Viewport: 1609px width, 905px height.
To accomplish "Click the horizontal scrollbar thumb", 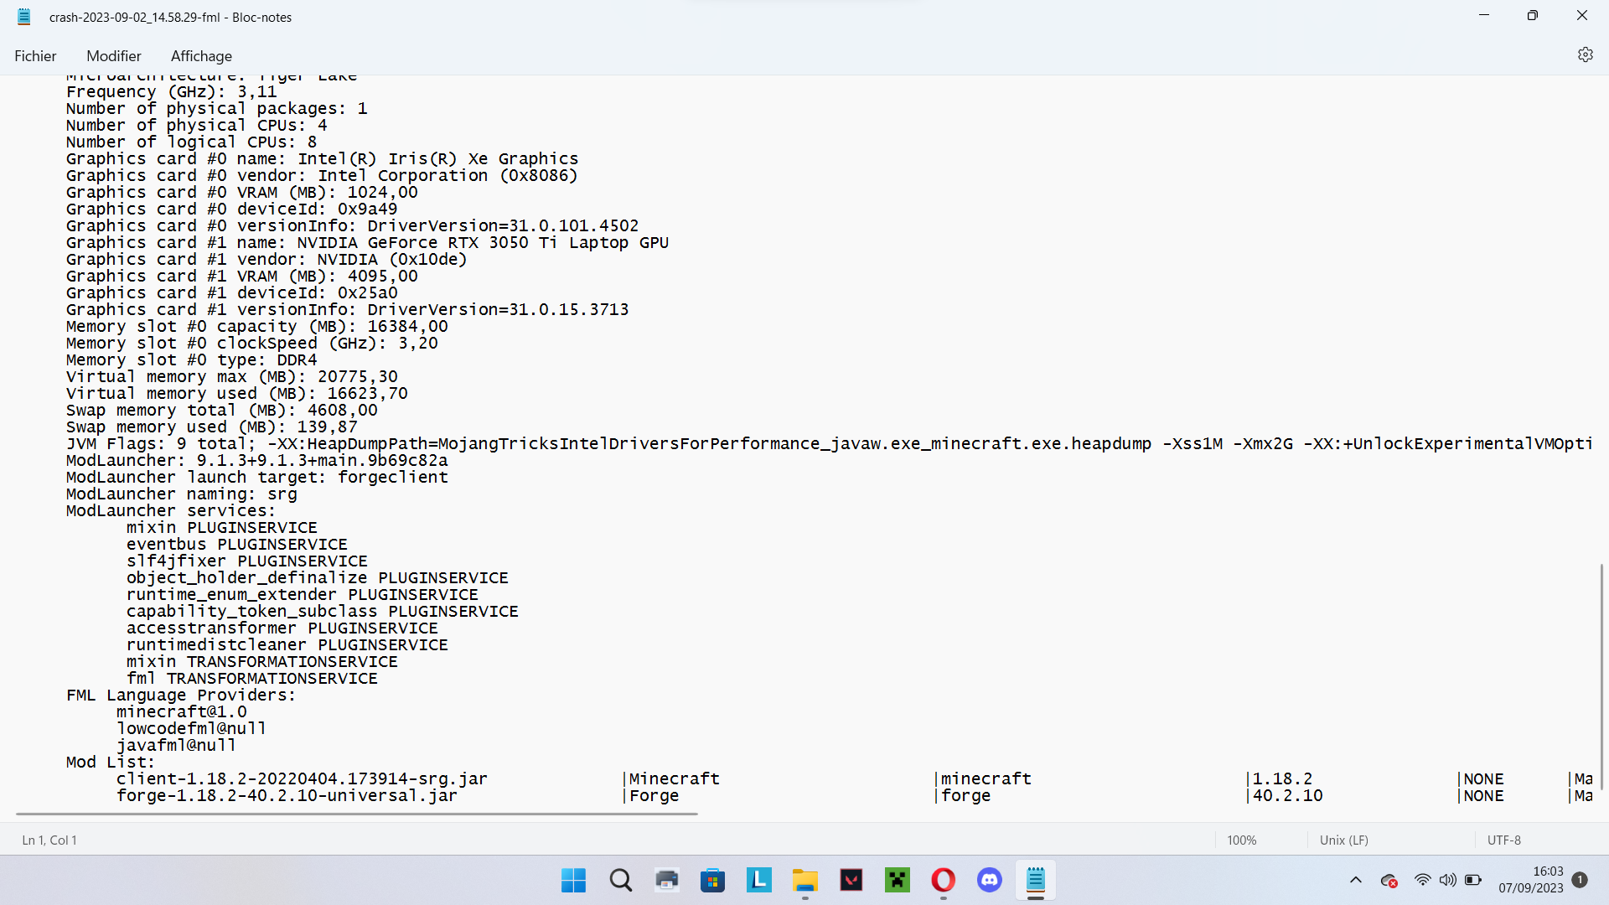I will tap(357, 814).
